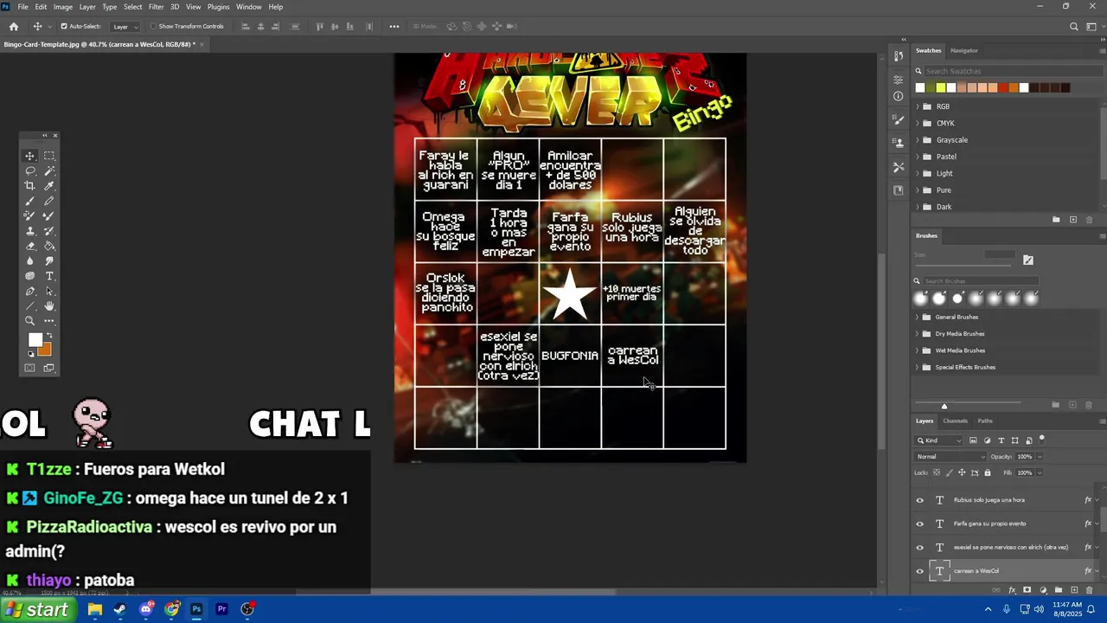Expand the RGB swatch group
1107x623 pixels.
918,106
